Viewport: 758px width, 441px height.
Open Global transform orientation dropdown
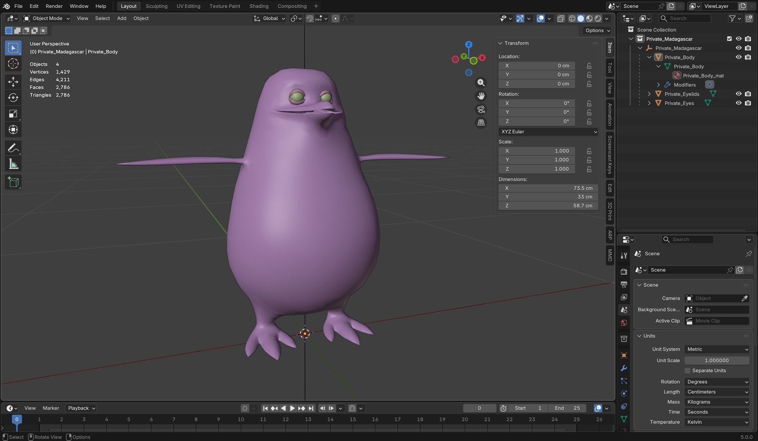269,18
